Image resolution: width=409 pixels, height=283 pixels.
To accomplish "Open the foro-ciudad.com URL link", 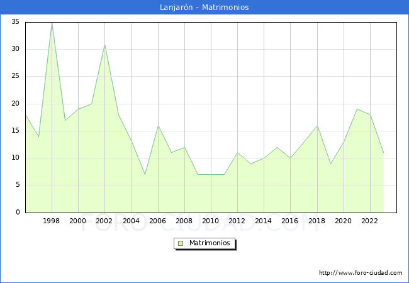I will 361,273.
